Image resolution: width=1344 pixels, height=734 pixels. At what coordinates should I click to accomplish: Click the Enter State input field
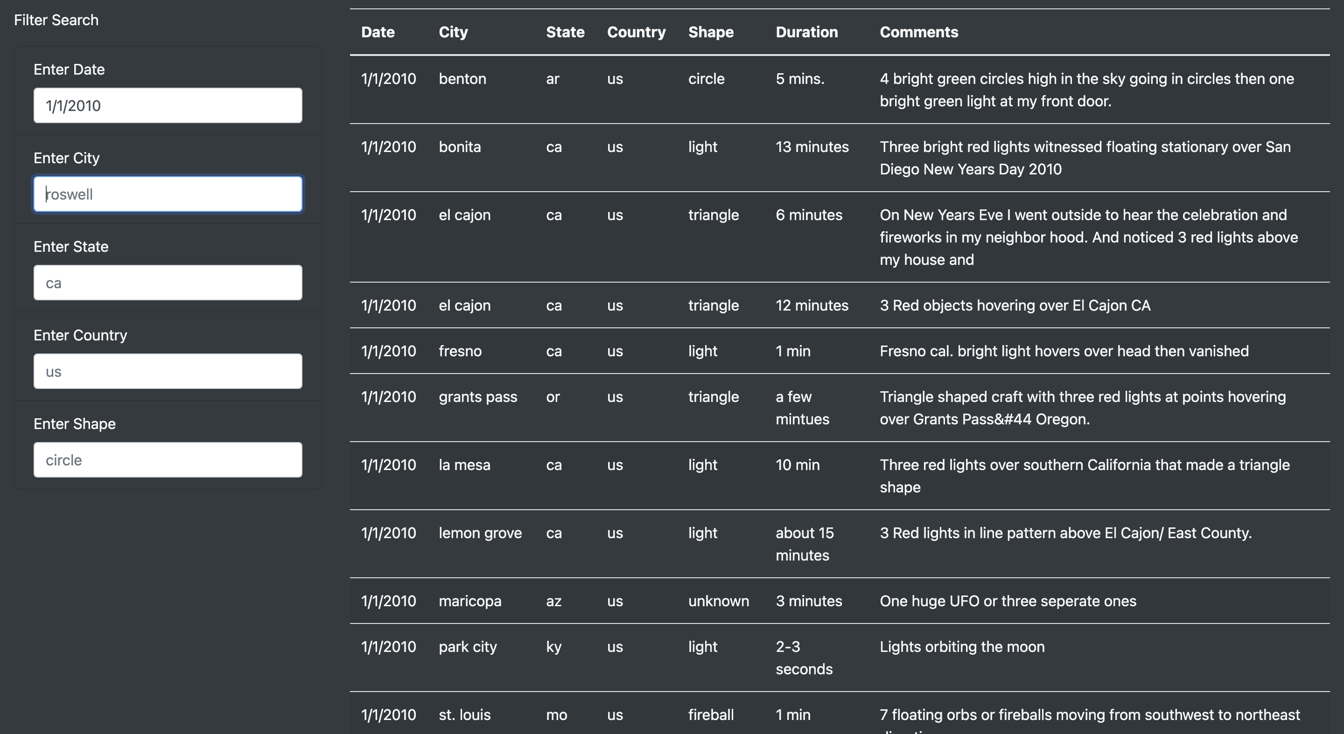click(168, 283)
